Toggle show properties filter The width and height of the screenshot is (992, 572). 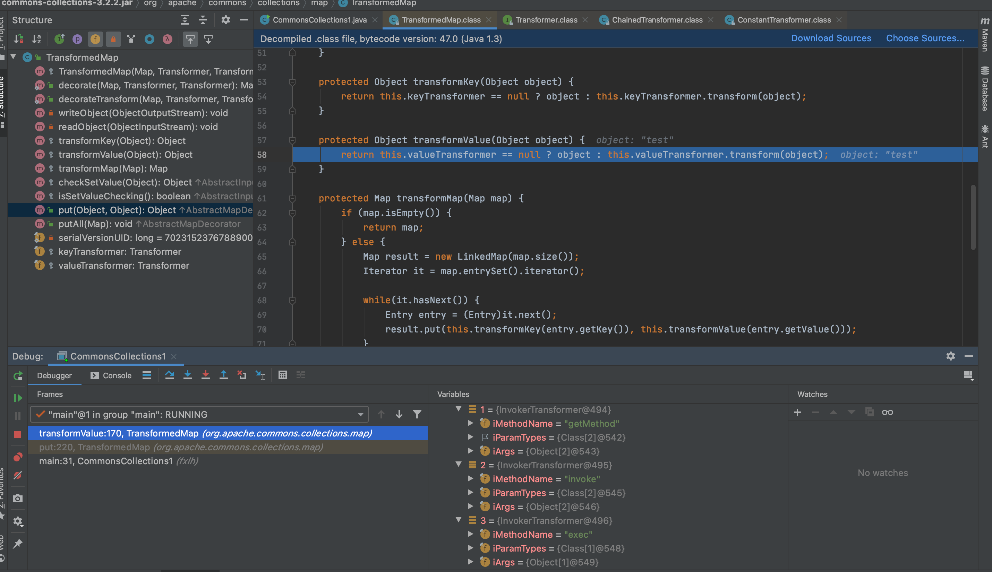click(x=77, y=39)
